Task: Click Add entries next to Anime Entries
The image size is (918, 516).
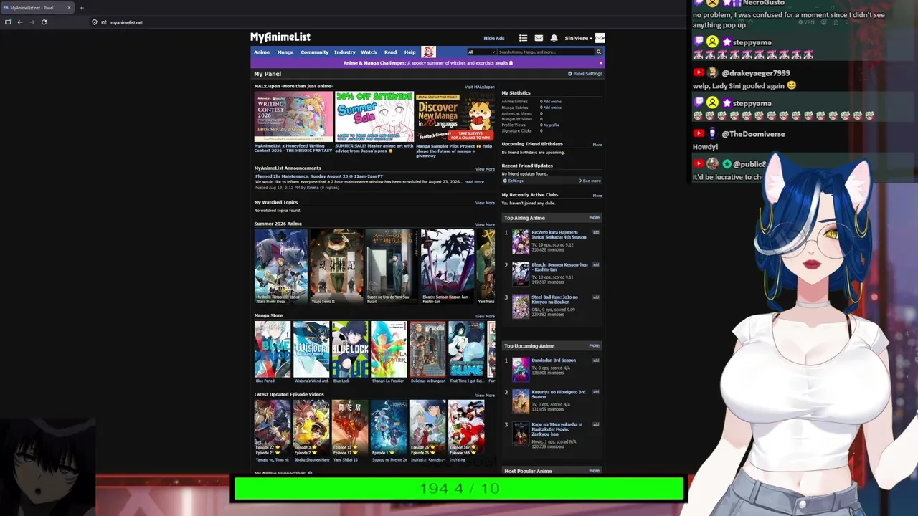Action: pyautogui.click(x=552, y=102)
